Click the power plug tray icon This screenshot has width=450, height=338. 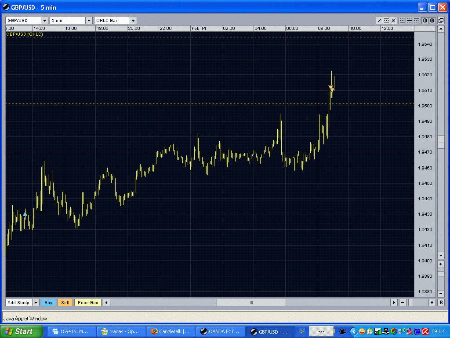click(342, 331)
